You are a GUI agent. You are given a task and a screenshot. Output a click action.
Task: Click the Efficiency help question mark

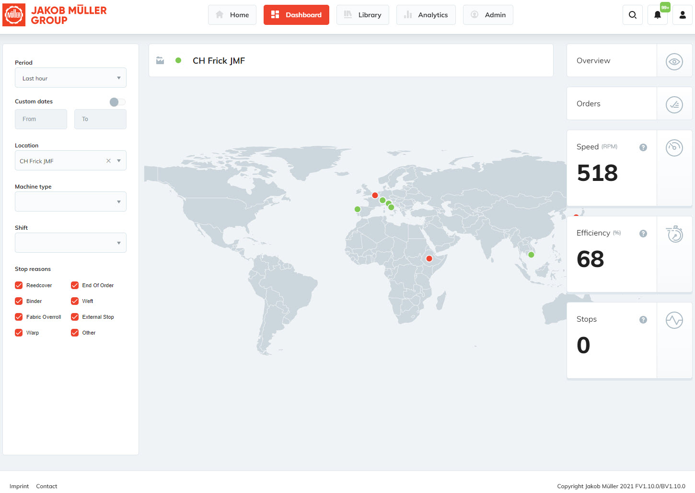[643, 234]
